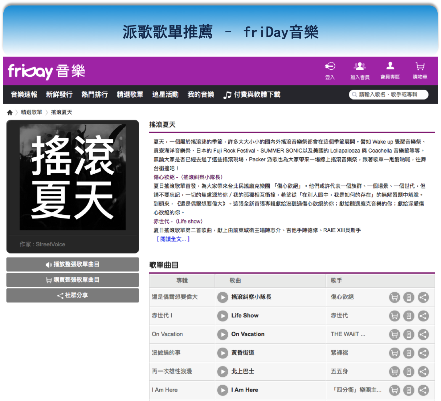Play the song 搖滾糾察小隊長
Screen dimensions: 441x401
pyautogui.click(x=222, y=297)
